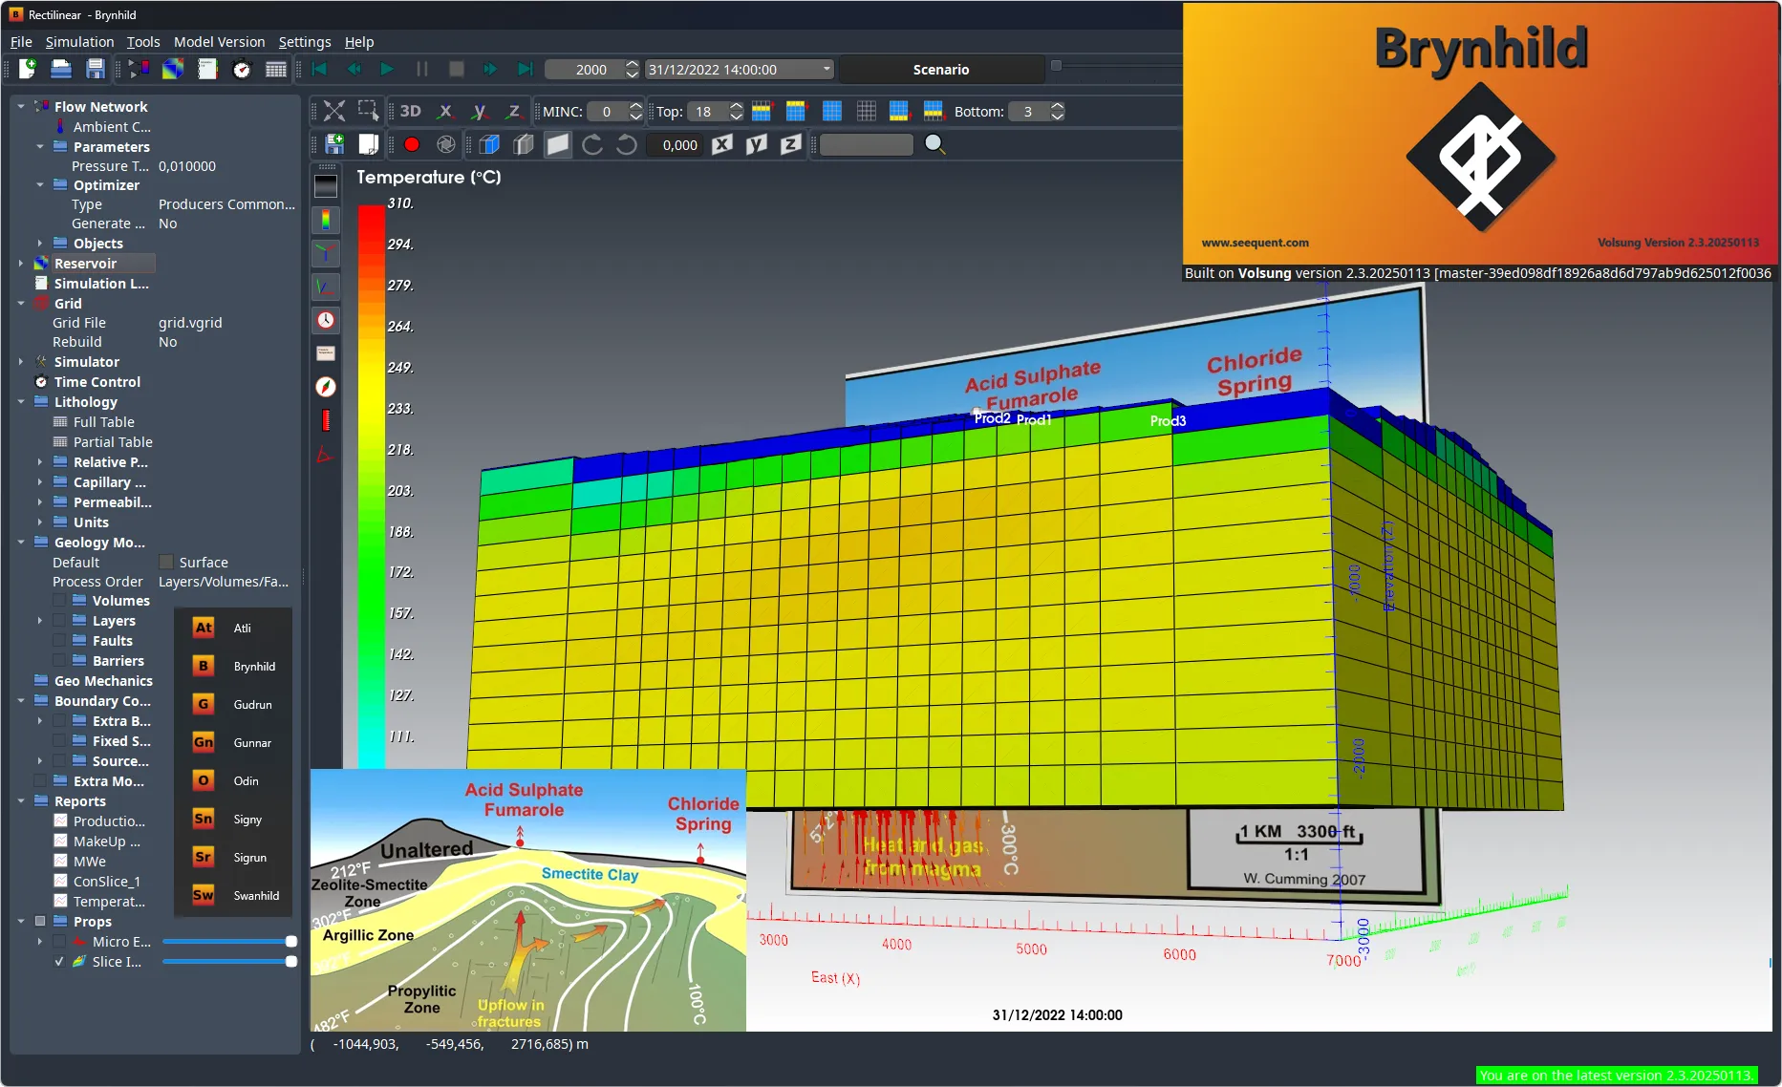Click the stopwatch timer toolbar icon
1782x1087 pixels.
[x=242, y=69]
